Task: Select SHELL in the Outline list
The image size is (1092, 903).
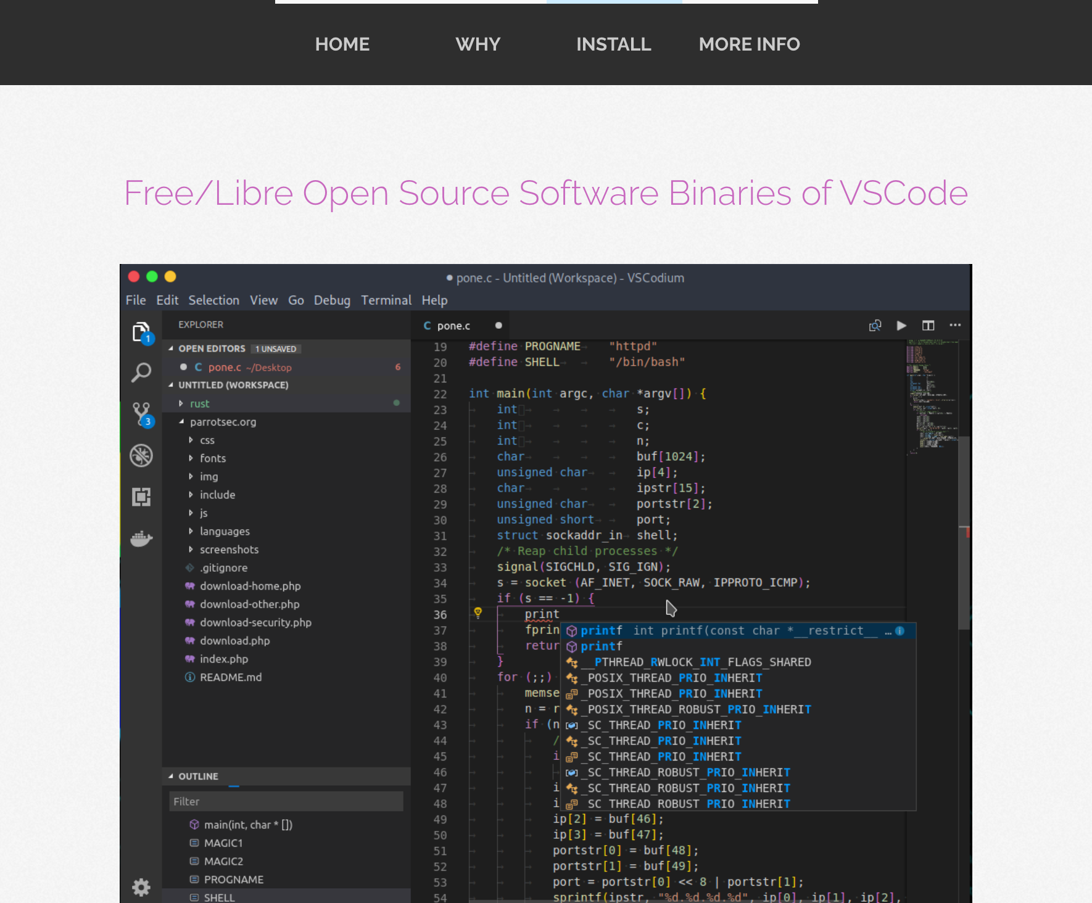Action: coord(286,897)
